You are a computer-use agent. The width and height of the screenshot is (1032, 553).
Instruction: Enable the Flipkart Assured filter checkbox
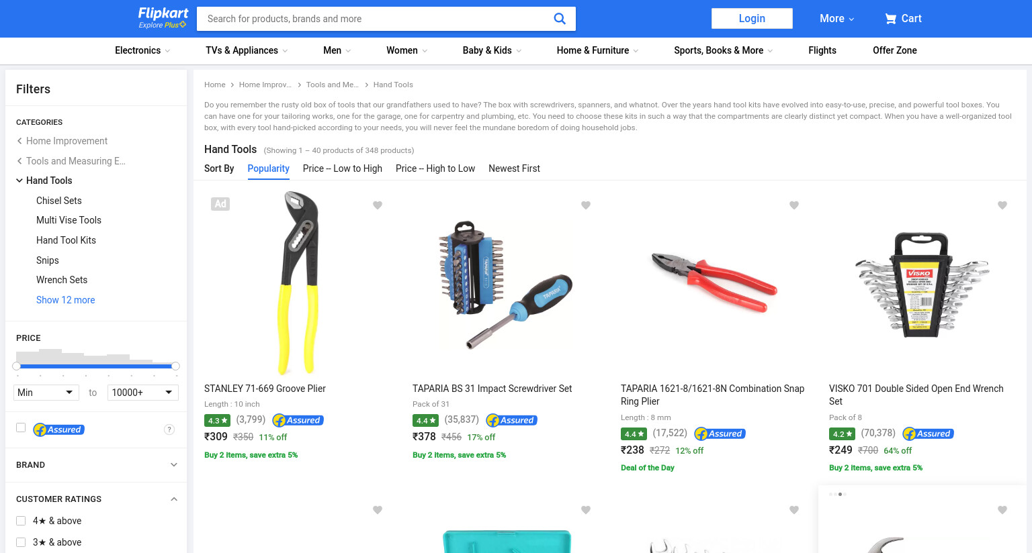pos(21,428)
